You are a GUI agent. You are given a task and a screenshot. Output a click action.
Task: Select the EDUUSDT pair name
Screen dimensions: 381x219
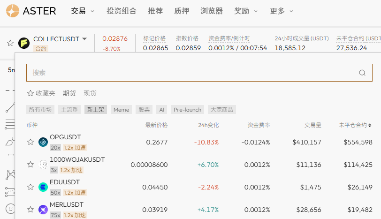(x=65, y=182)
